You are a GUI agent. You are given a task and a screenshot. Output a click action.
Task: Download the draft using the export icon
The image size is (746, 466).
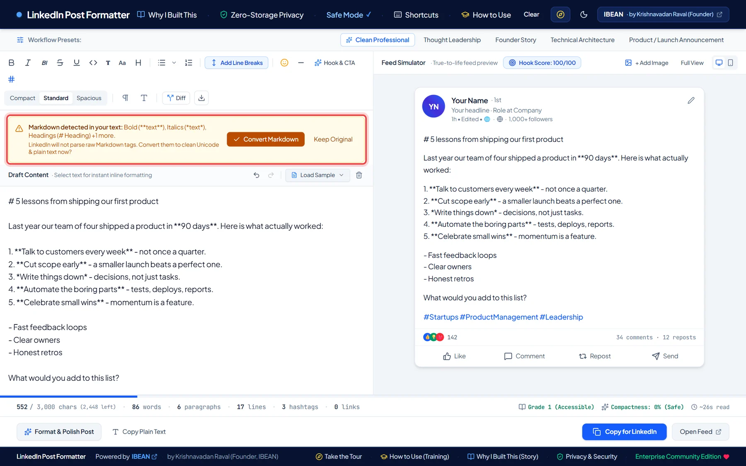pos(201,98)
